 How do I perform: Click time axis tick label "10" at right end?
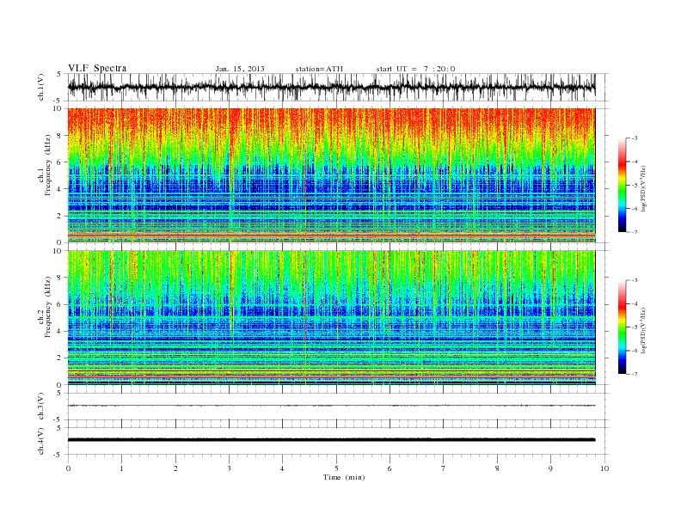(x=604, y=468)
